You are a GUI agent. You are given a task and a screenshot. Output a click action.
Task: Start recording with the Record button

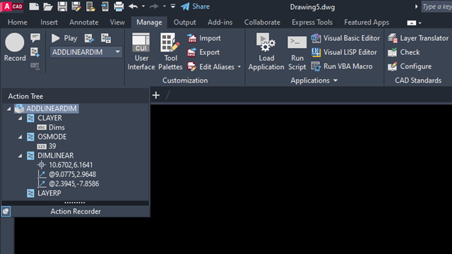pyautogui.click(x=15, y=47)
